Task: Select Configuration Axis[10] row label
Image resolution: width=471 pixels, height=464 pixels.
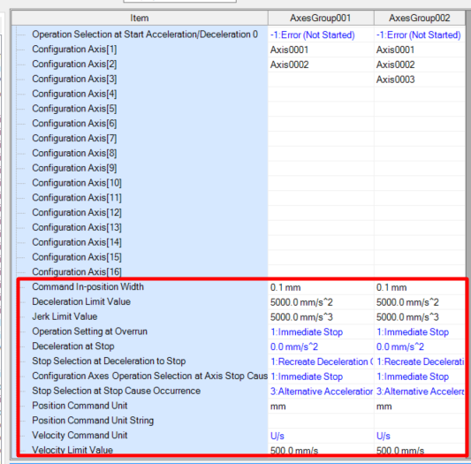Action: click(x=77, y=183)
